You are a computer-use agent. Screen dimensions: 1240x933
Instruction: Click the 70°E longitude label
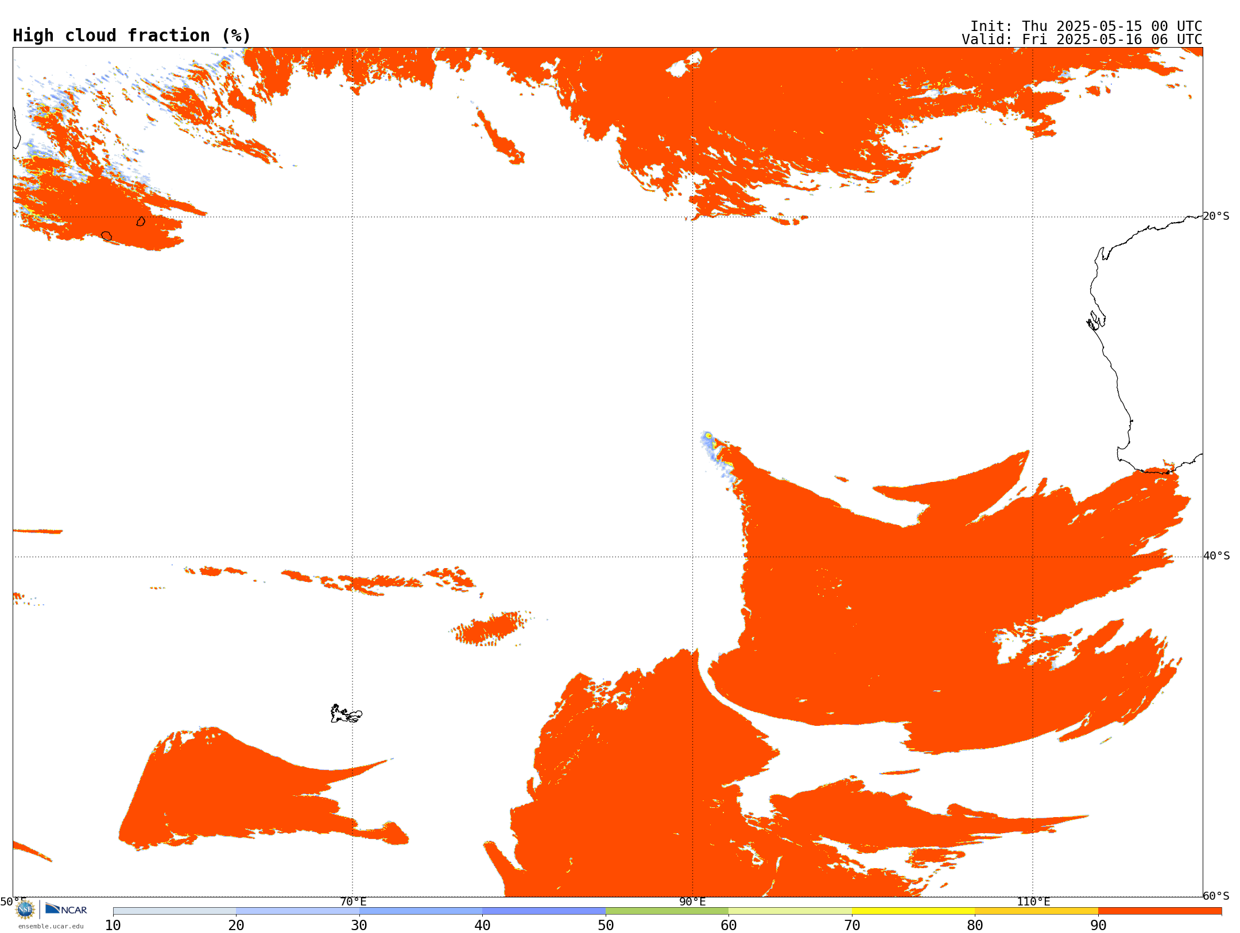353,901
